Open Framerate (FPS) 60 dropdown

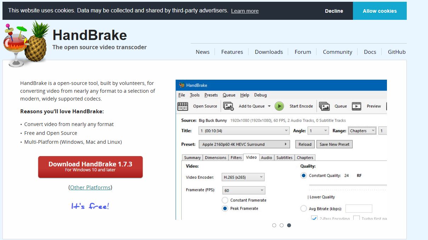[244, 190]
